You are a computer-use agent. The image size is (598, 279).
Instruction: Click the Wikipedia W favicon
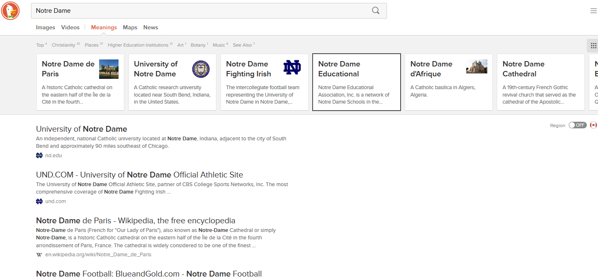point(39,255)
